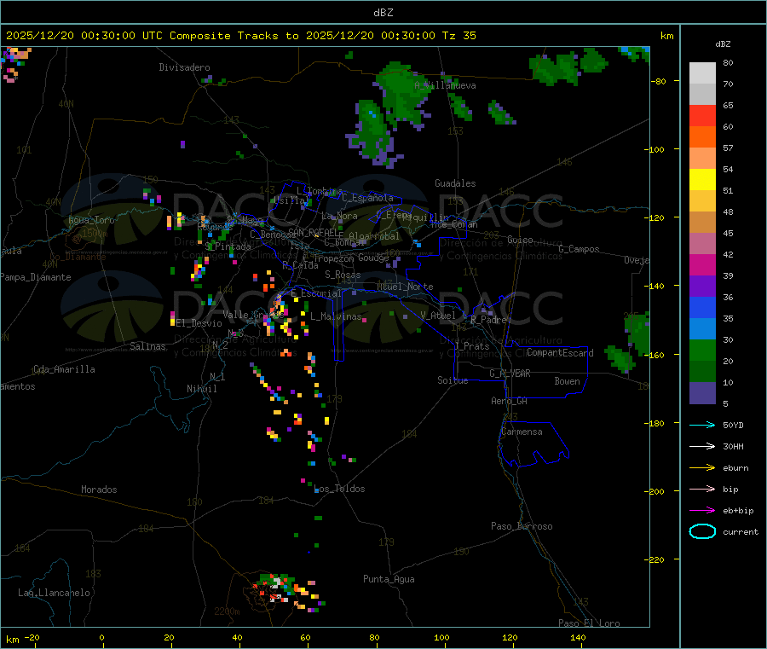Click the 'Atuel_Norte' label
767x649 pixels.
point(406,287)
